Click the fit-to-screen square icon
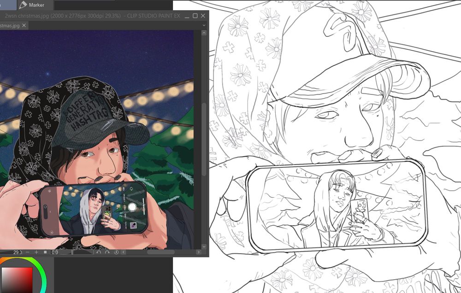This screenshot has width=461, height=293. tap(45, 252)
